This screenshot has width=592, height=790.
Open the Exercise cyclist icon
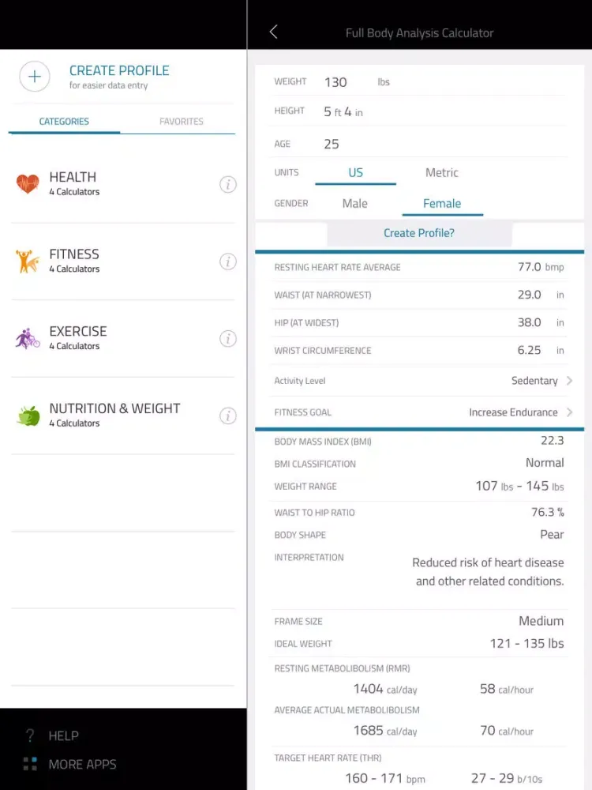[28, 339]
